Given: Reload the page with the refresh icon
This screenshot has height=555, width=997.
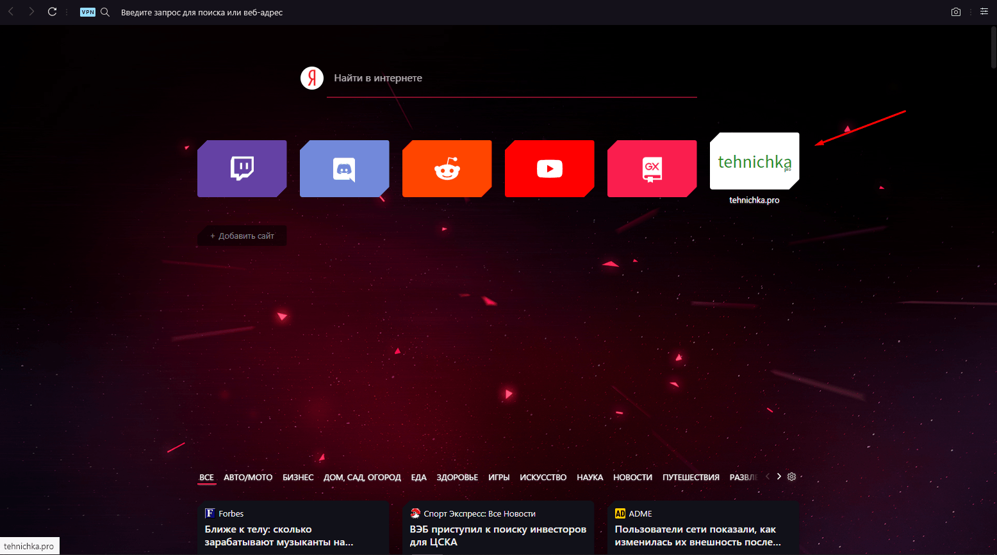Looking at the screenshot, I should [53, 12].
